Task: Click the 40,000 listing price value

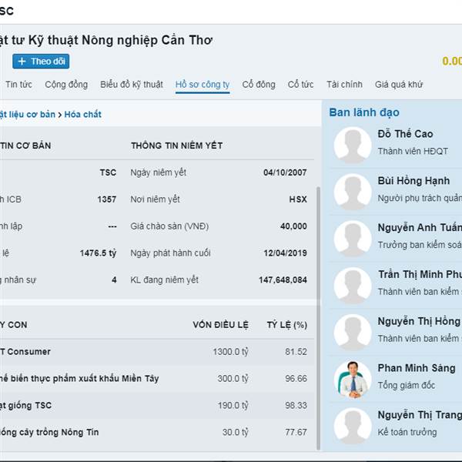Action: click(293, 226)
